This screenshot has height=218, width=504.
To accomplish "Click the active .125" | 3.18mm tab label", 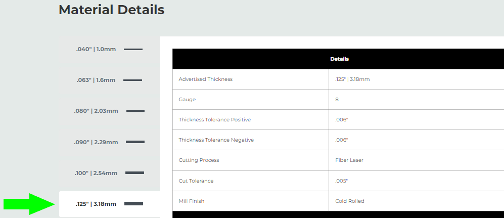I will pyautogui.click(x=96, y=204).
